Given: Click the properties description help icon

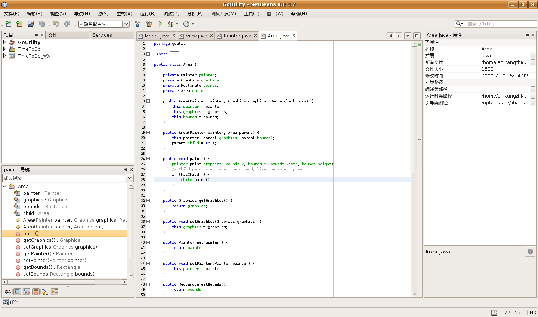Looking at the screenshot, I should [x=530, y=252].
